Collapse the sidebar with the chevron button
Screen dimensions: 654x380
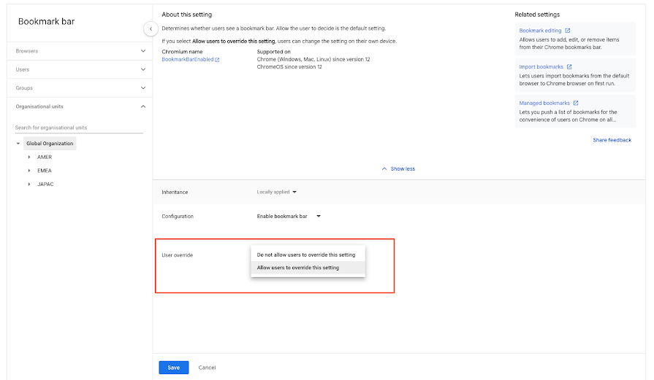coord(151,28)
